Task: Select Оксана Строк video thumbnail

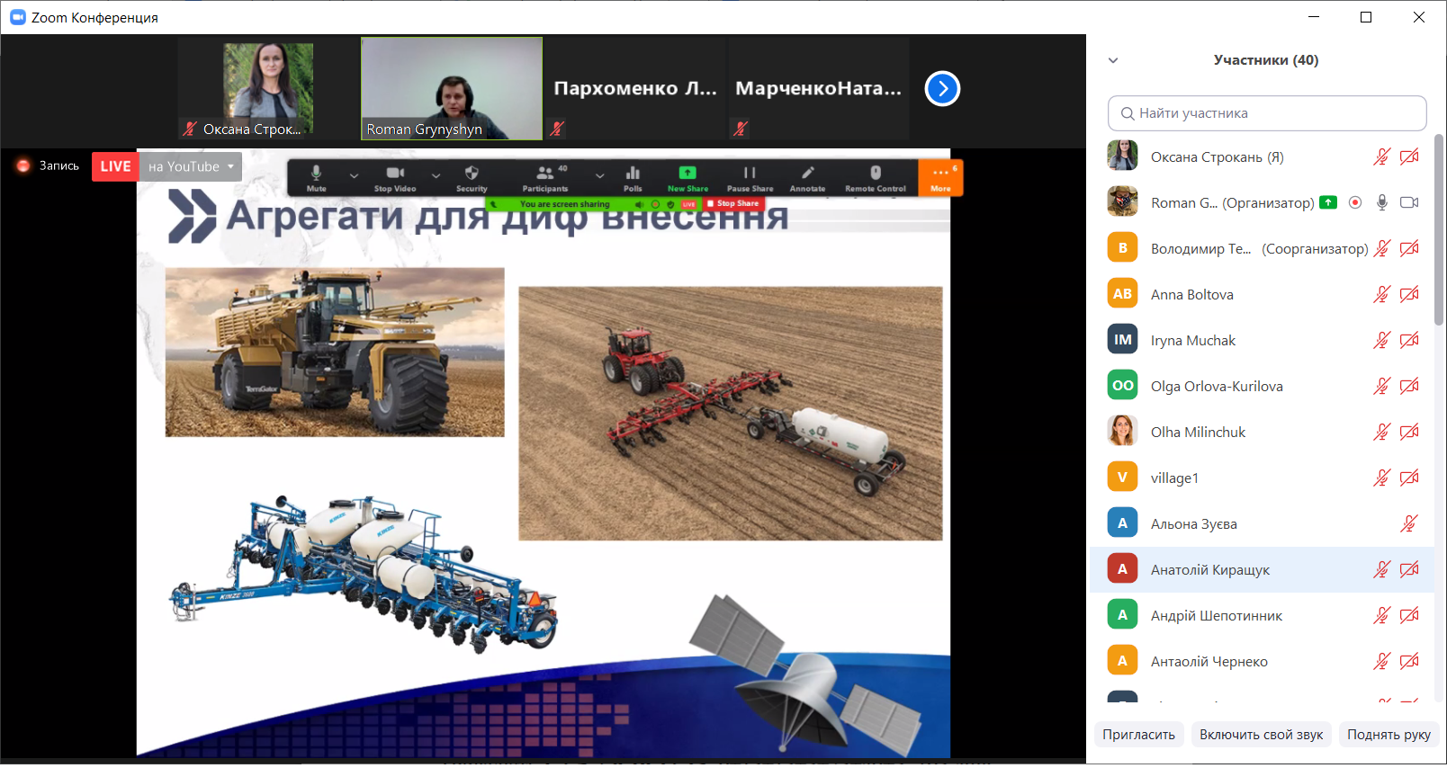Action: tap(268, 88)
